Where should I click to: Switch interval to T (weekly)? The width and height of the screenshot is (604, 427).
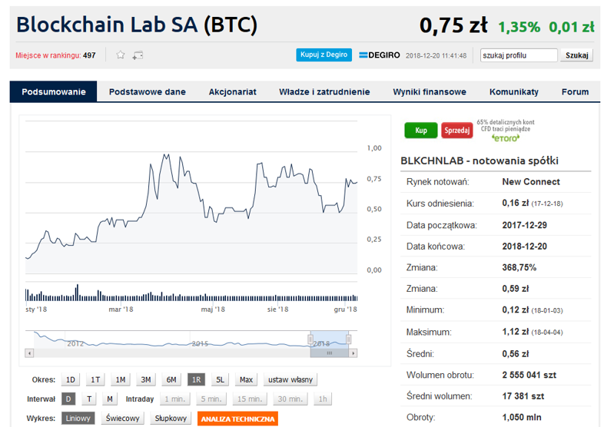[89, 399]
